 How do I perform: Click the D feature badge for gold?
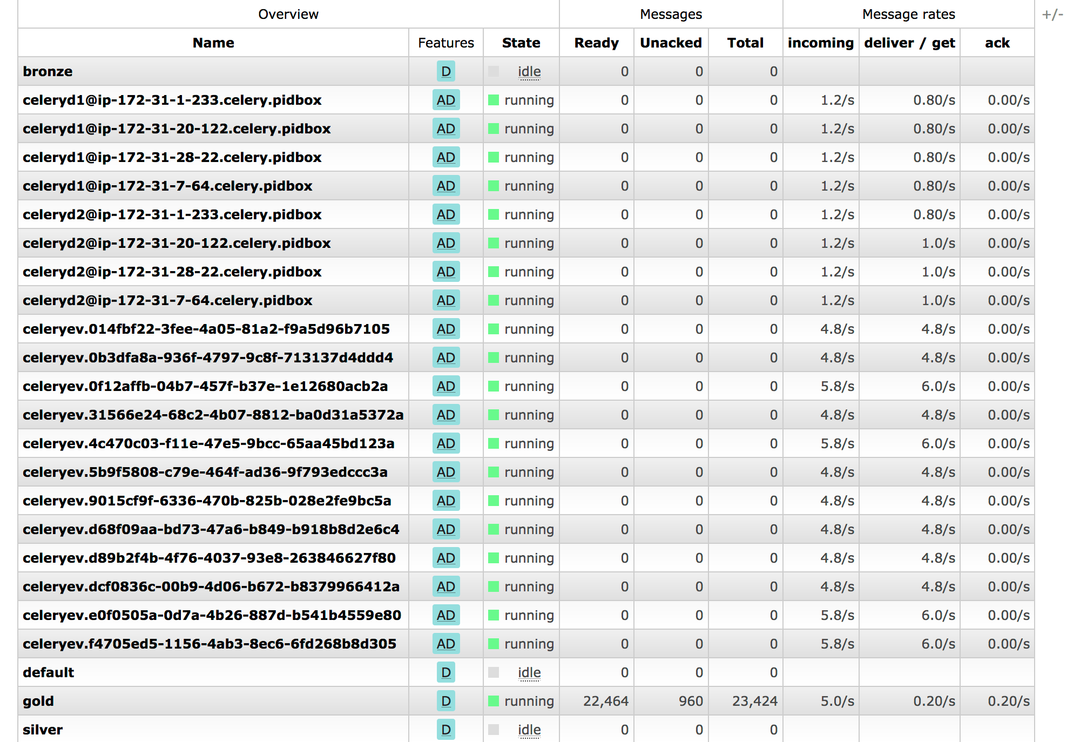pyautogui.click(x=446, y=701)
